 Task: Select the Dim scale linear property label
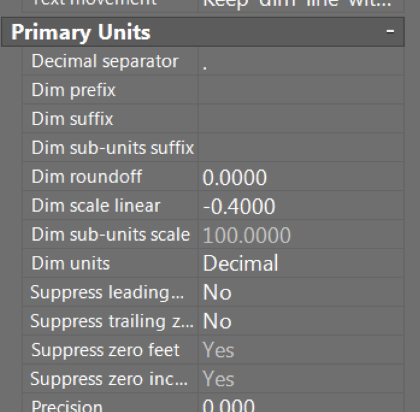point(96,206)
